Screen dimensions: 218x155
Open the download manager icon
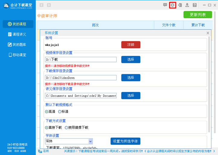pos(187,5)
